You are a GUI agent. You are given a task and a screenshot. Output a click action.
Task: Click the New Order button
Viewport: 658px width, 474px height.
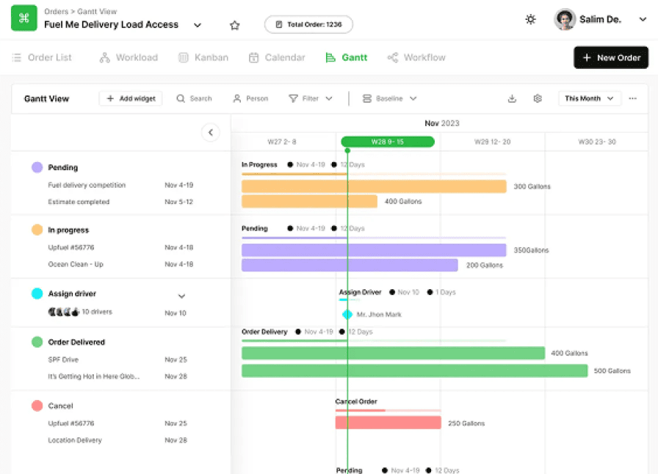pos(610,57)
